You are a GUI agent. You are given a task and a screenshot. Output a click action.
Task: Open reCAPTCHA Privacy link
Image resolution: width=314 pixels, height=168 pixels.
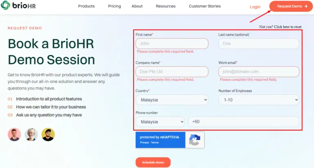click(144, 143)
